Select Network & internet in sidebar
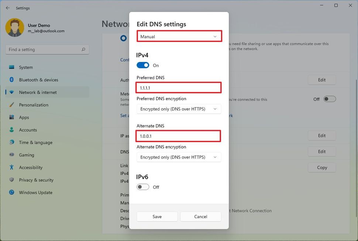358x241 pixels. (x=11, y=92)
